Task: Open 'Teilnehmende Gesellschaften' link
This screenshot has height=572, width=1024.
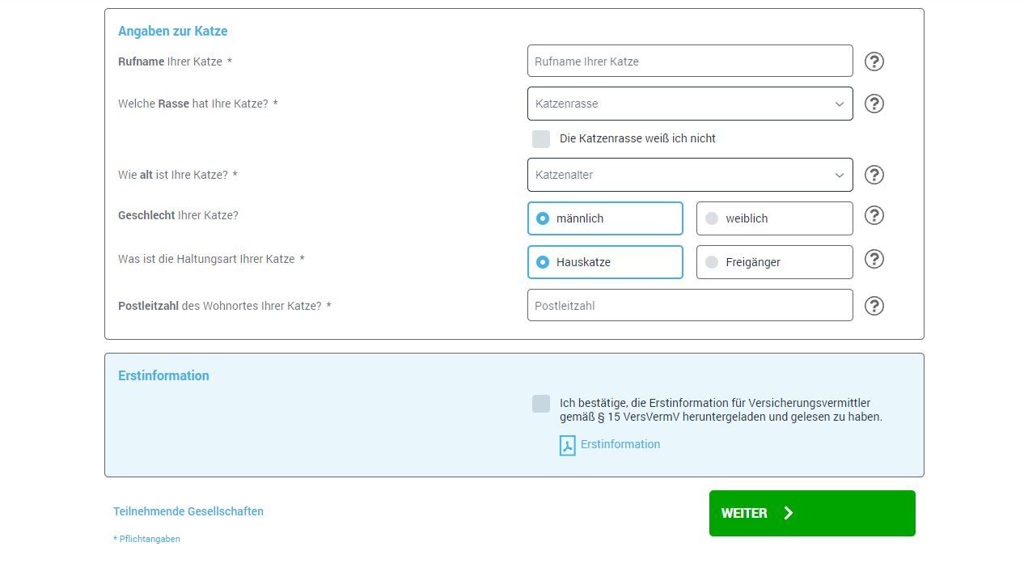Action: point(188,511)
